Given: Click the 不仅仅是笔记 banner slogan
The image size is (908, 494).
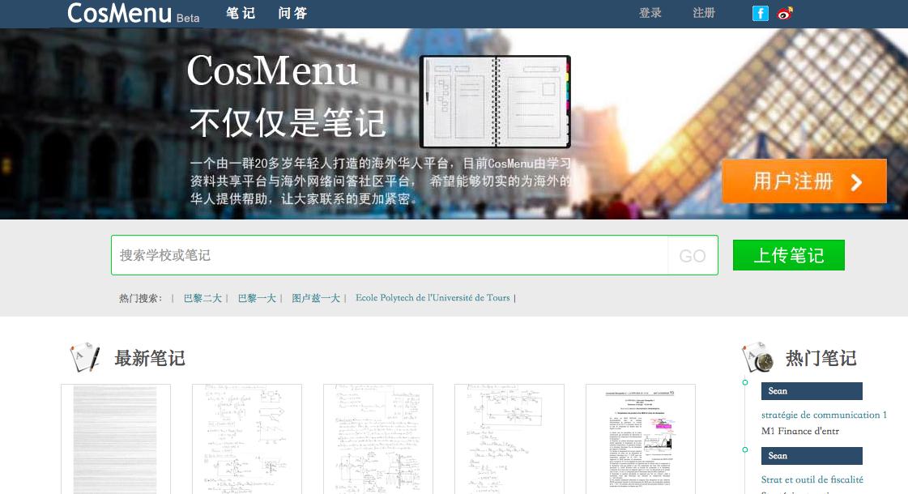Looking at the screenshot, I should [x=288, y=123].
